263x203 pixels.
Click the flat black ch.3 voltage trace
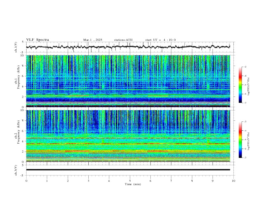[x=128, y=170]
